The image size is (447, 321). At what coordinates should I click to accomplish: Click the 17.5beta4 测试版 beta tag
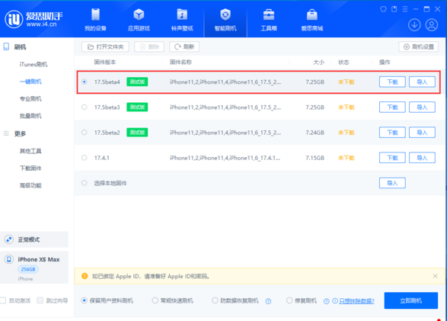(x=137, y=82)
